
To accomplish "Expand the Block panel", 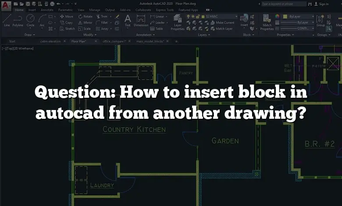I will point(249,35).
